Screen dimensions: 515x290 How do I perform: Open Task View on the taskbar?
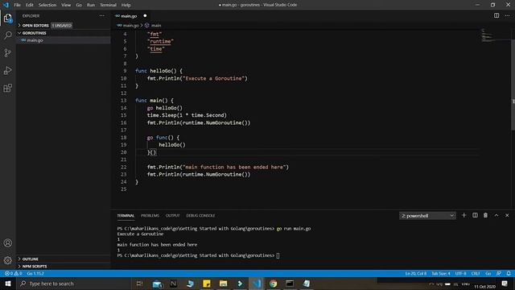(x=139, y=284)
